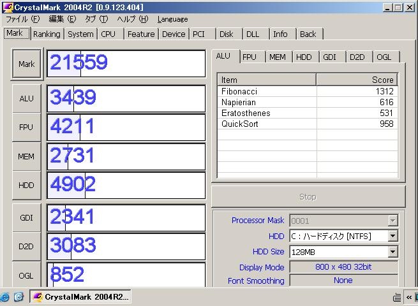
Task: Switch to the Ranking tab
Action: pyautogui.click(x=47, y=34)
